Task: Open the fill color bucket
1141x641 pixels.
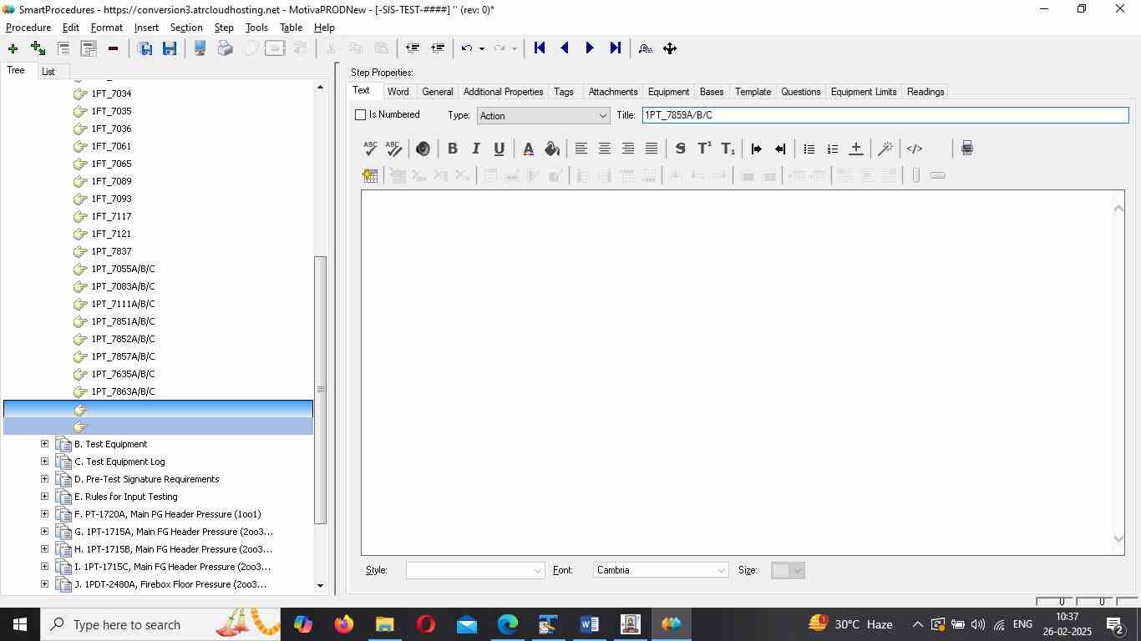Action: coord(551,149)
